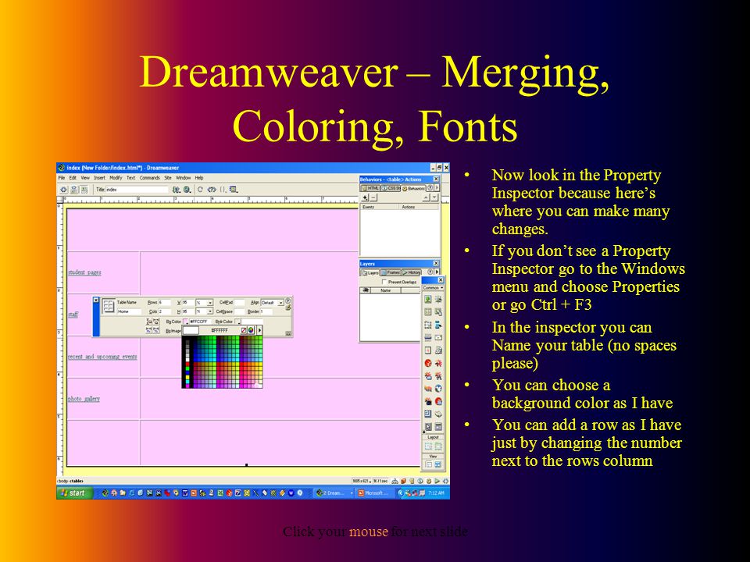This screenshot has height=562, width=750.
Task: Click the student pages link
Action: 84,272
